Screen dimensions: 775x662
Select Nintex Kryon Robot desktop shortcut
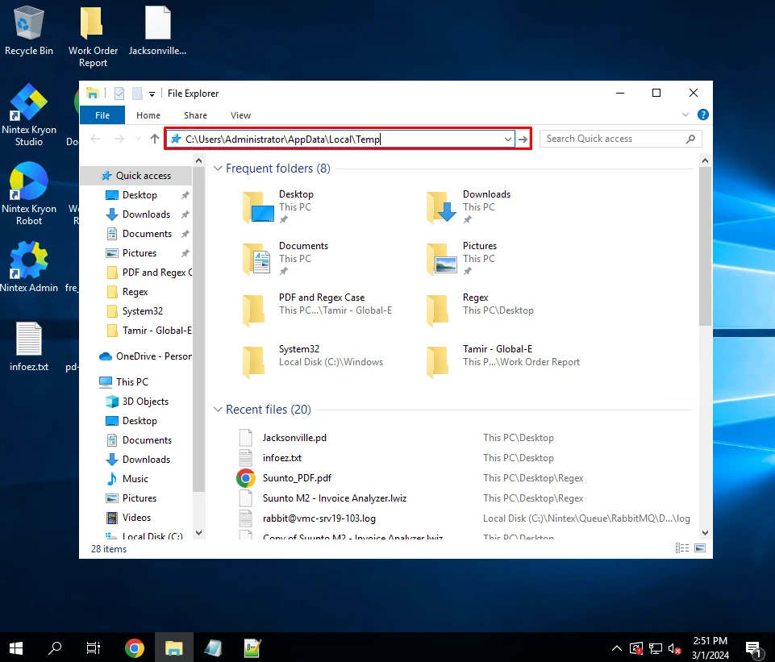coord(29,194)
